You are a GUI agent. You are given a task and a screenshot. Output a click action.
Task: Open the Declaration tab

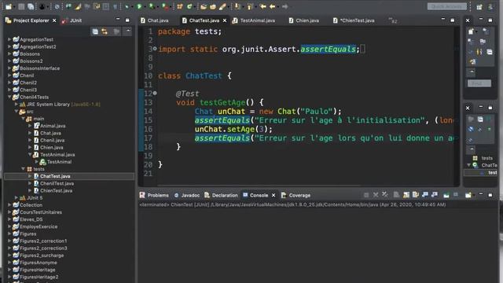[221, 195]
